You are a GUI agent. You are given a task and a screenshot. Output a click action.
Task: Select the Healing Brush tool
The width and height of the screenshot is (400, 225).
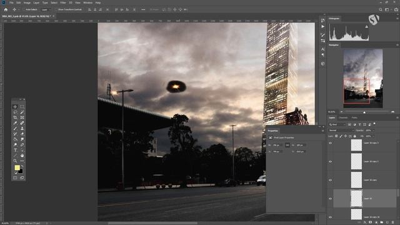[x=22, y=123]
